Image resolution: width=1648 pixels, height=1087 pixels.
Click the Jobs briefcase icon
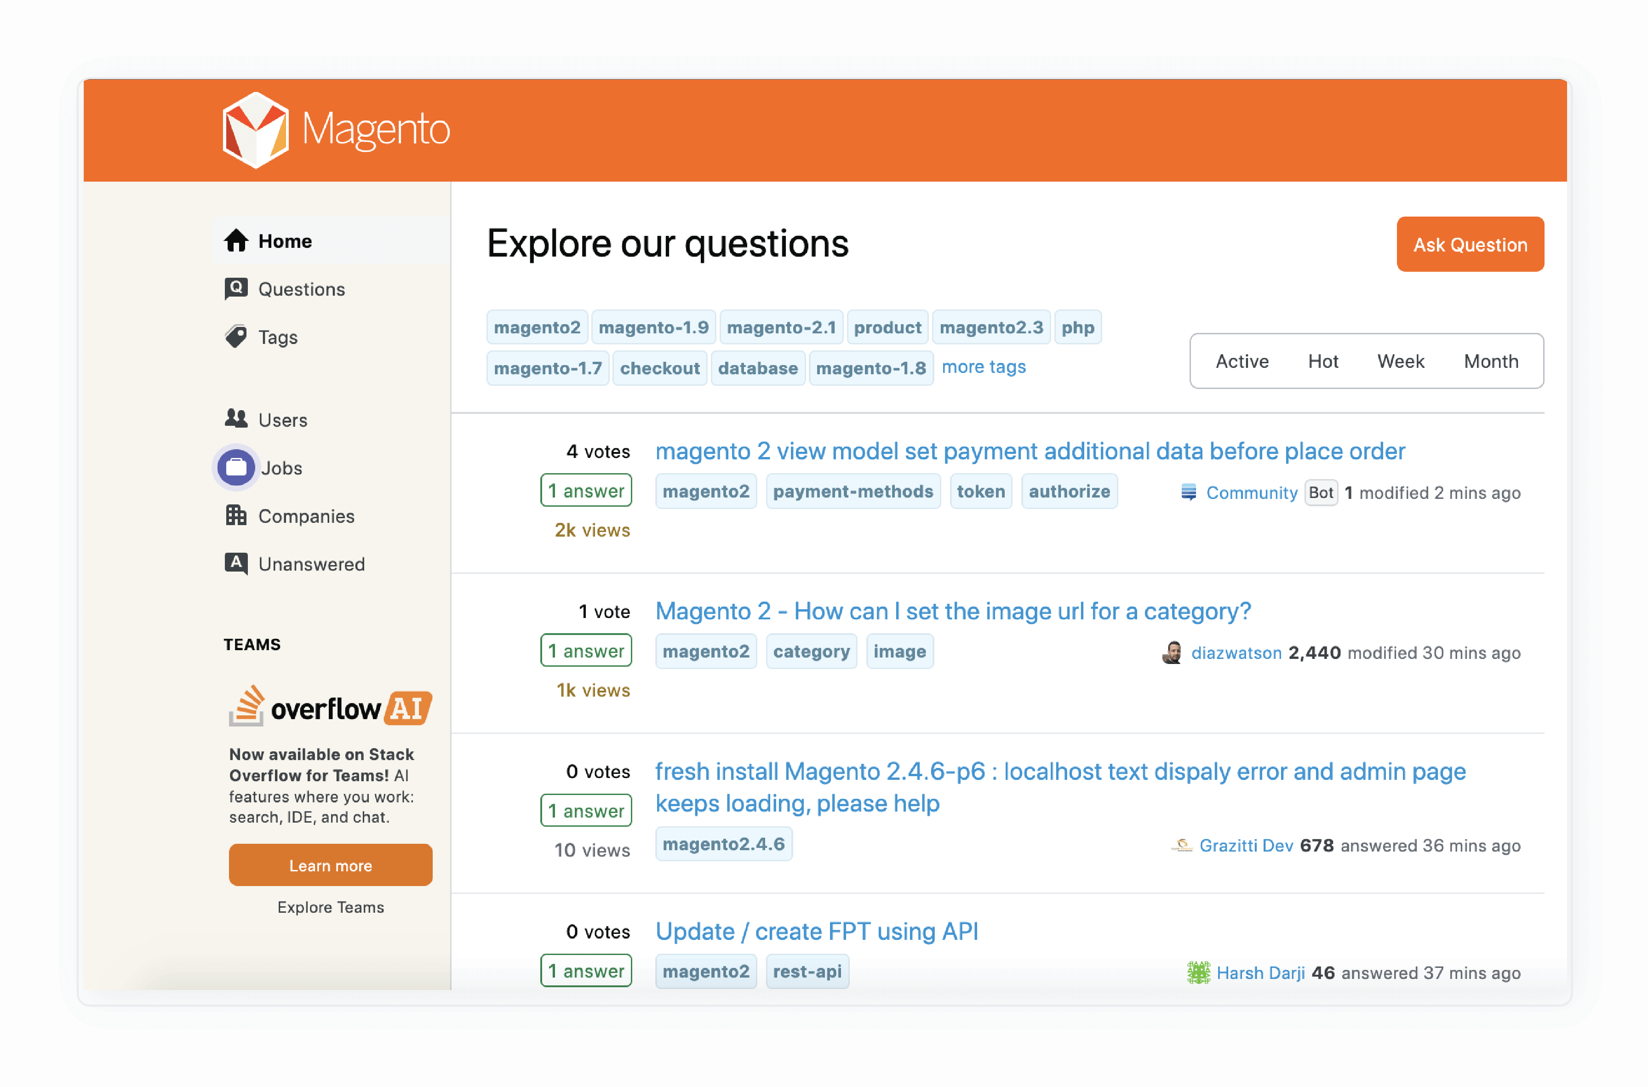pyautogui.click(x=236, y=467)
